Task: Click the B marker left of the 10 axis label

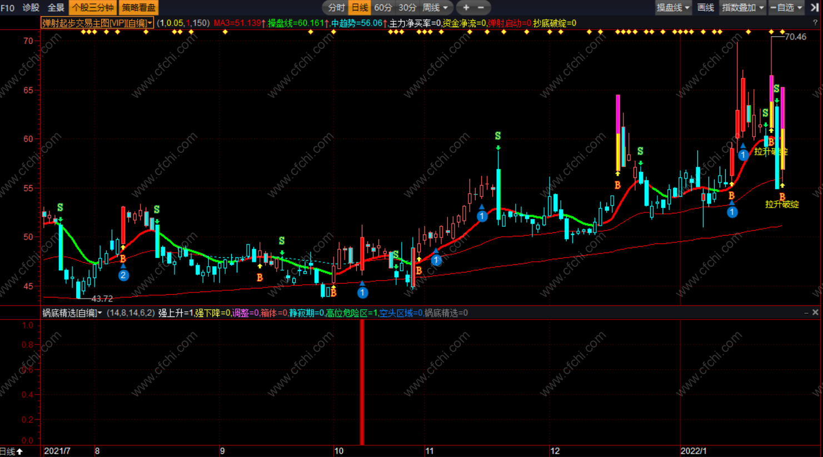Action: pyautogui.click(x=333, y=293)
